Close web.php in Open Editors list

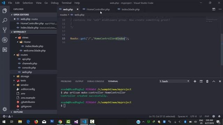[x=15, y=19]
